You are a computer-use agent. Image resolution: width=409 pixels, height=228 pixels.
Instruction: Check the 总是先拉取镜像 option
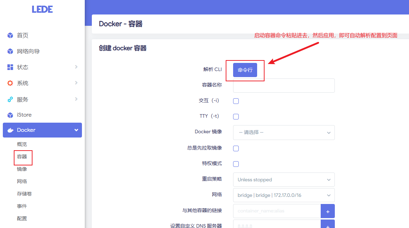pos(236,148)
